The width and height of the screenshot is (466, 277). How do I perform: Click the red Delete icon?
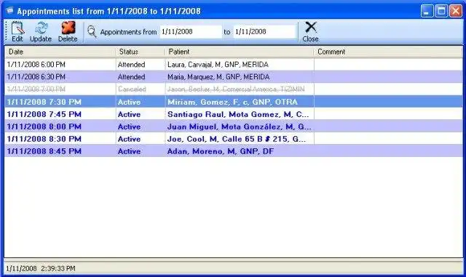(x=68, y=28)
